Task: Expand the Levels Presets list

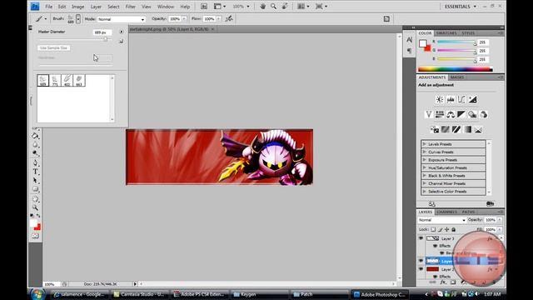Action: 425,144
